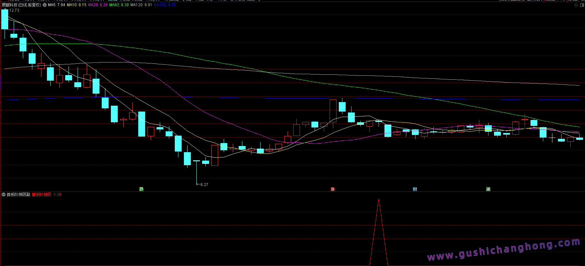Viewport: 585px width, 266px height.
Task: Click the green 跌 marker icon
Action: click(x=142, y=189)
